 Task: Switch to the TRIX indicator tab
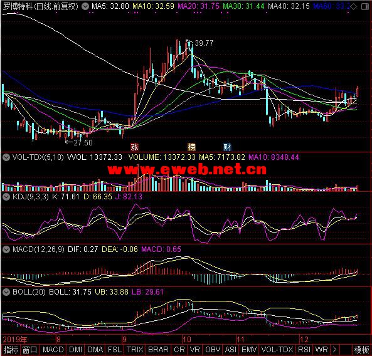pyautogui.click(x=135, y=350)
